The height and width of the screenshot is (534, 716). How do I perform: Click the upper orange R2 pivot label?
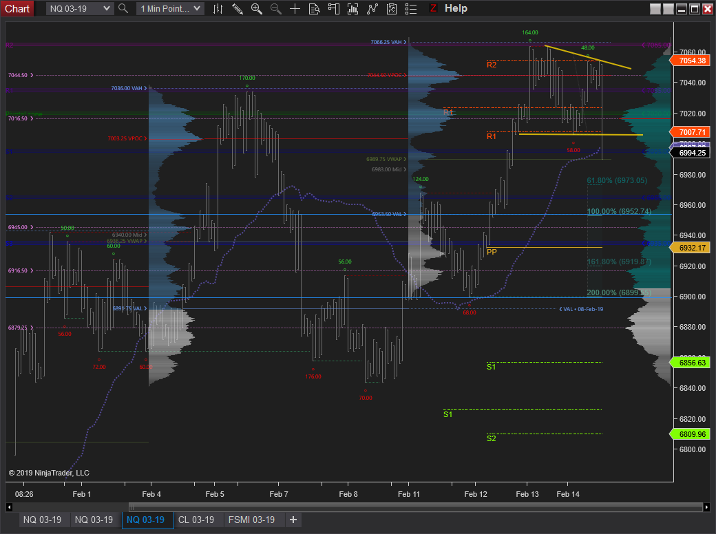[492, 65]
